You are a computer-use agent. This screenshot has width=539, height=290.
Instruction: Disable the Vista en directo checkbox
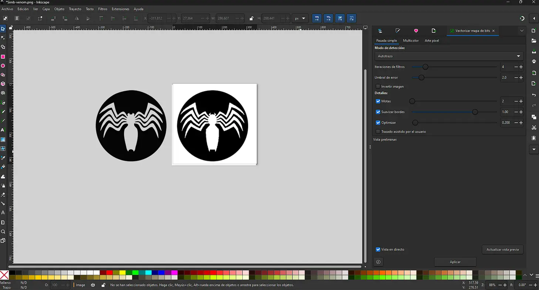tap(378, 250)
